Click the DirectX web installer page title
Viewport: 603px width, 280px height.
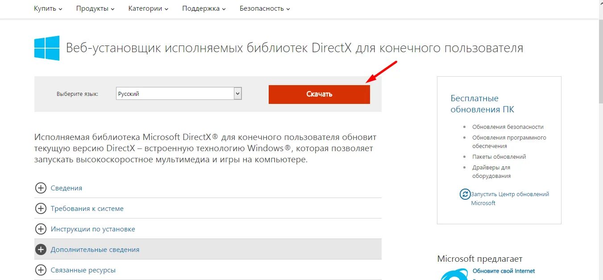tap(295, 48)
